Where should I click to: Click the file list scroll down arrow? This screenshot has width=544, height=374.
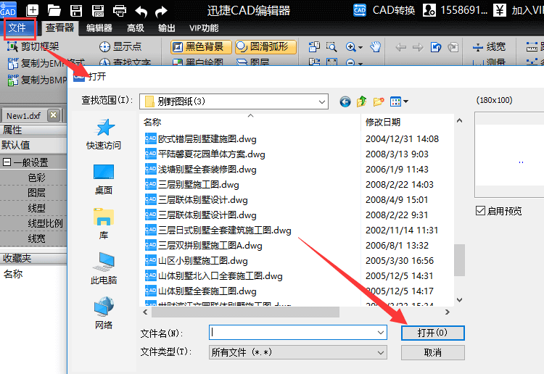click(x=459, y=300)
